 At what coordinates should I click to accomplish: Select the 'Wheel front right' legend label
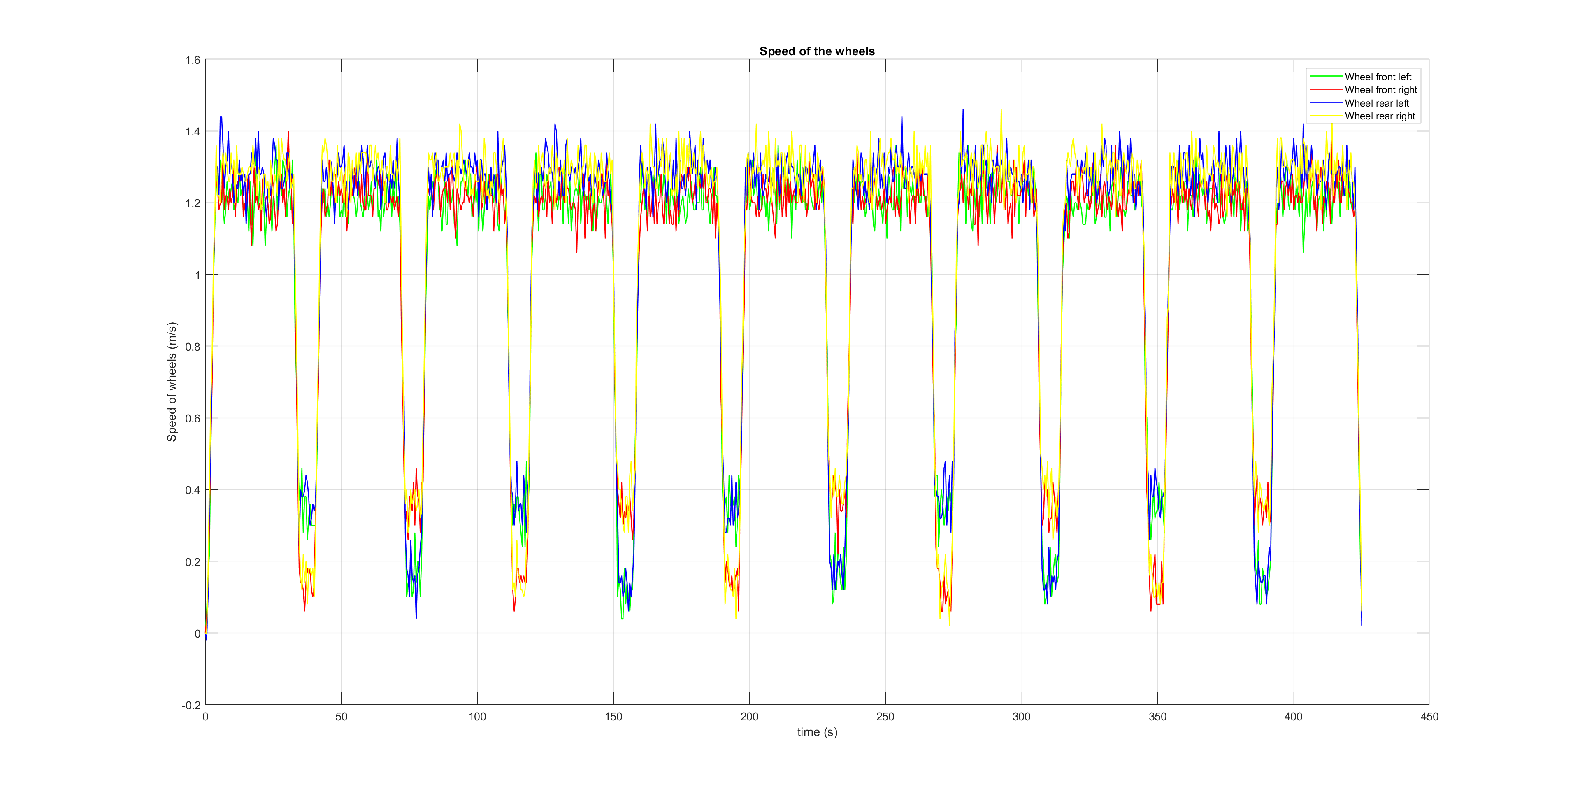(1381, 90)
